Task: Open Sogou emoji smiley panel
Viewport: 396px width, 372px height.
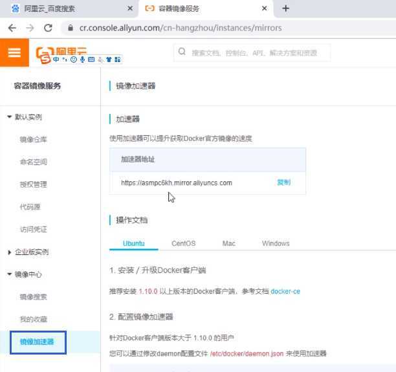Action: click(x=74, y=60)
